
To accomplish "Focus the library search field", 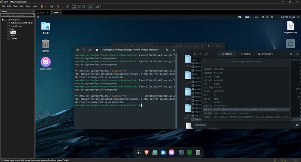I will click(x=17, y=15).
